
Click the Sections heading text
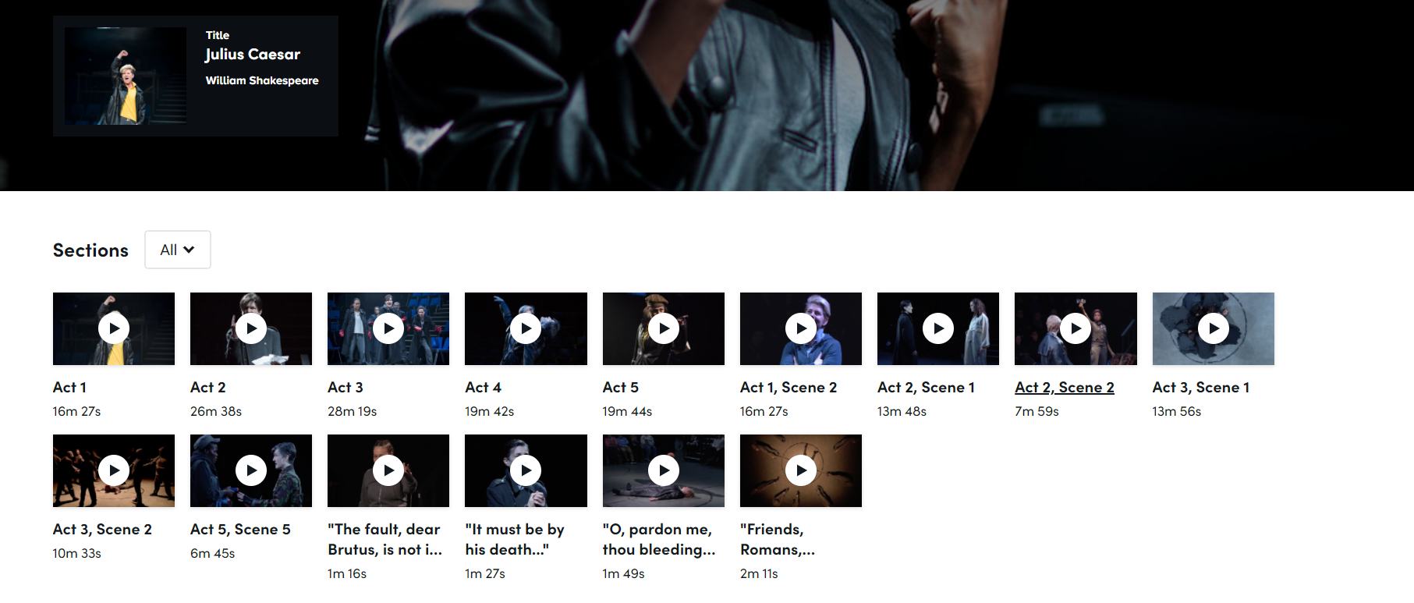click(x=90, y=250)
